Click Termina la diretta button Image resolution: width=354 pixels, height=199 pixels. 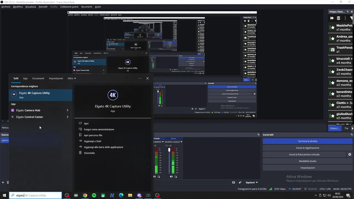click(308, 141)
